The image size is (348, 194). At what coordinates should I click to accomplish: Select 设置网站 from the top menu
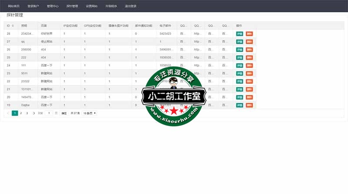pyautogui.click(x=92, y=7)
